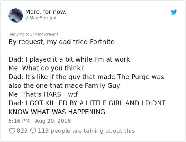Click the @MarcStraight handle under the name
Screen dimensions: 186x142
41,18
